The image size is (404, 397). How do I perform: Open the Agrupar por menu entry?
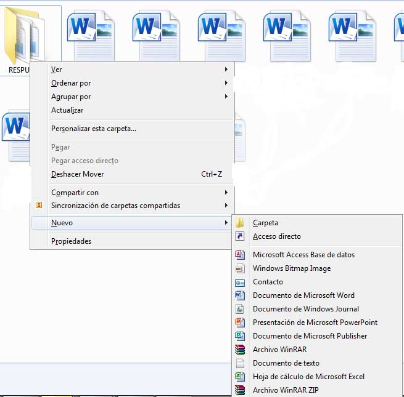click(132, 97)
